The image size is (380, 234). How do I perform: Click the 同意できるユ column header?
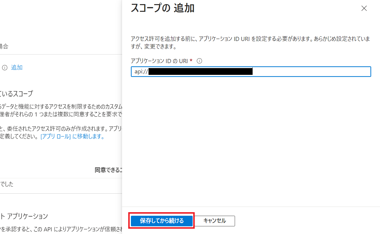(x=108, y=170)
